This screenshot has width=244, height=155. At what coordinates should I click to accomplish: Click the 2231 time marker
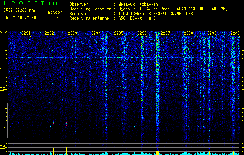[x=26, y=33]
